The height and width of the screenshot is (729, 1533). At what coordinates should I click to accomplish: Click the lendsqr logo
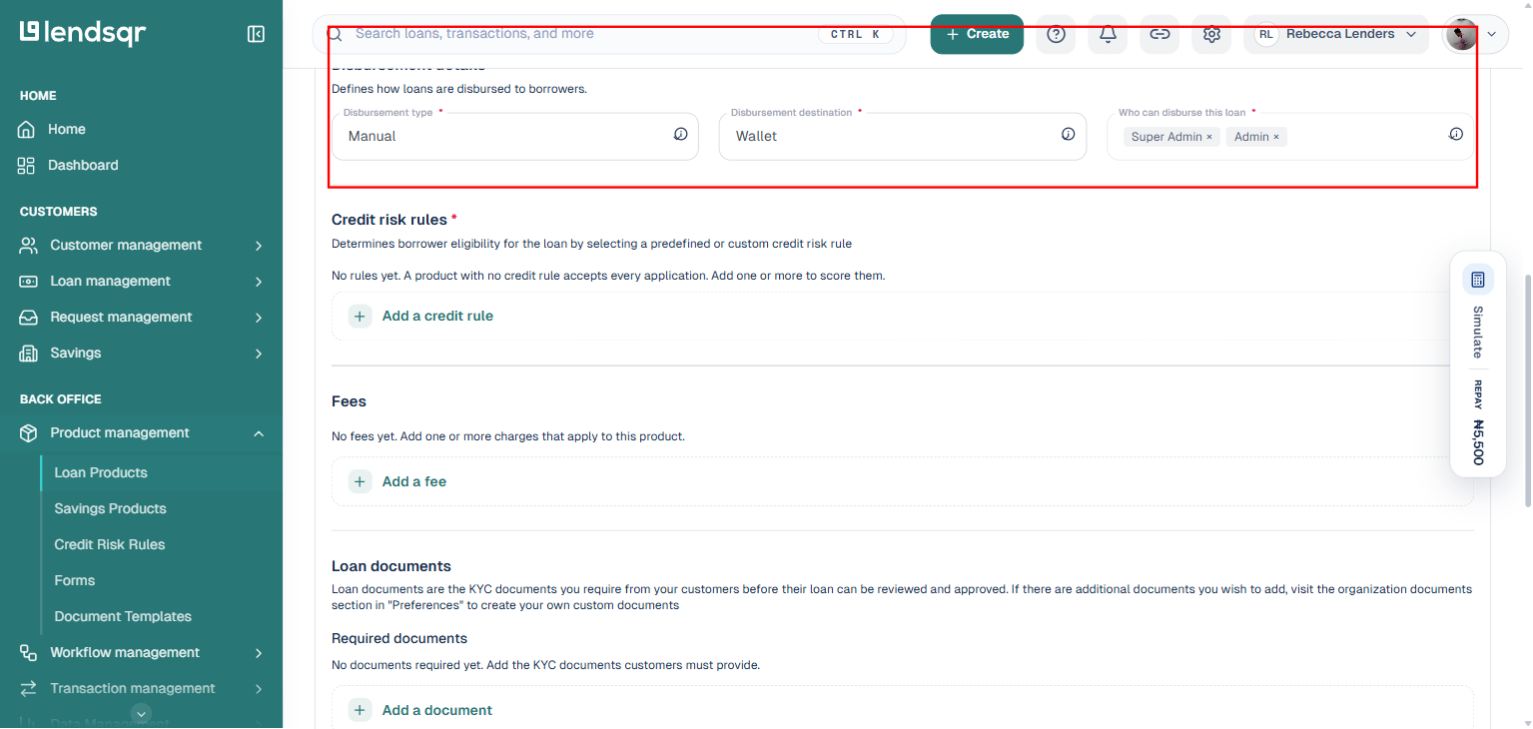[x=83, y=33]
